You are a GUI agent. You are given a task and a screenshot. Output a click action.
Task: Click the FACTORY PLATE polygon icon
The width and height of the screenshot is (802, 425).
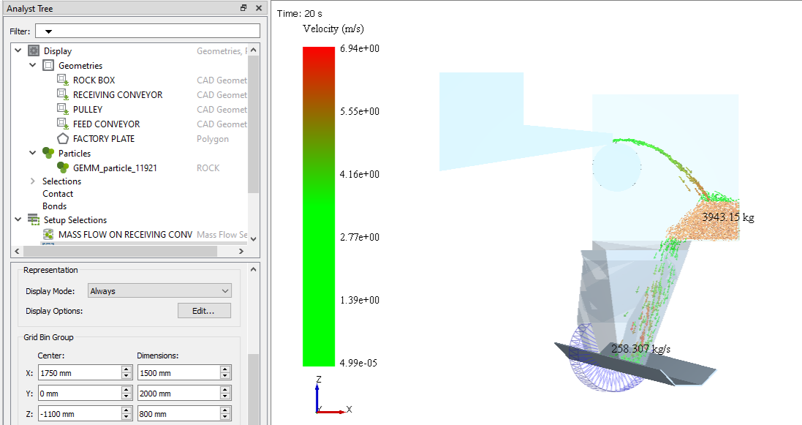[x=62, y=139]
